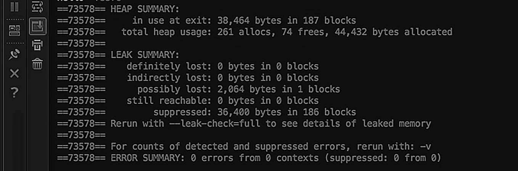
Task: Clear all console output with trash icon
Action: (37, 64)
